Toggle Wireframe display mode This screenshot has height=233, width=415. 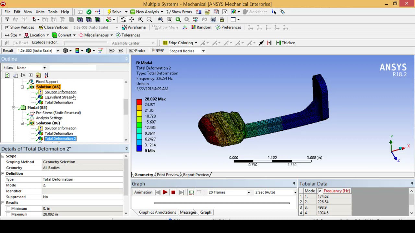(x=134, y=27)
